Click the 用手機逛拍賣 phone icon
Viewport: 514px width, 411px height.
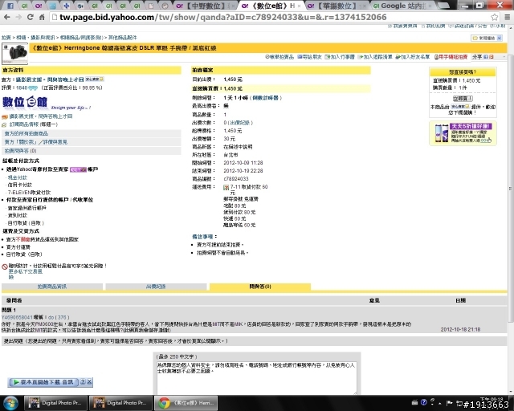(436, 57)
